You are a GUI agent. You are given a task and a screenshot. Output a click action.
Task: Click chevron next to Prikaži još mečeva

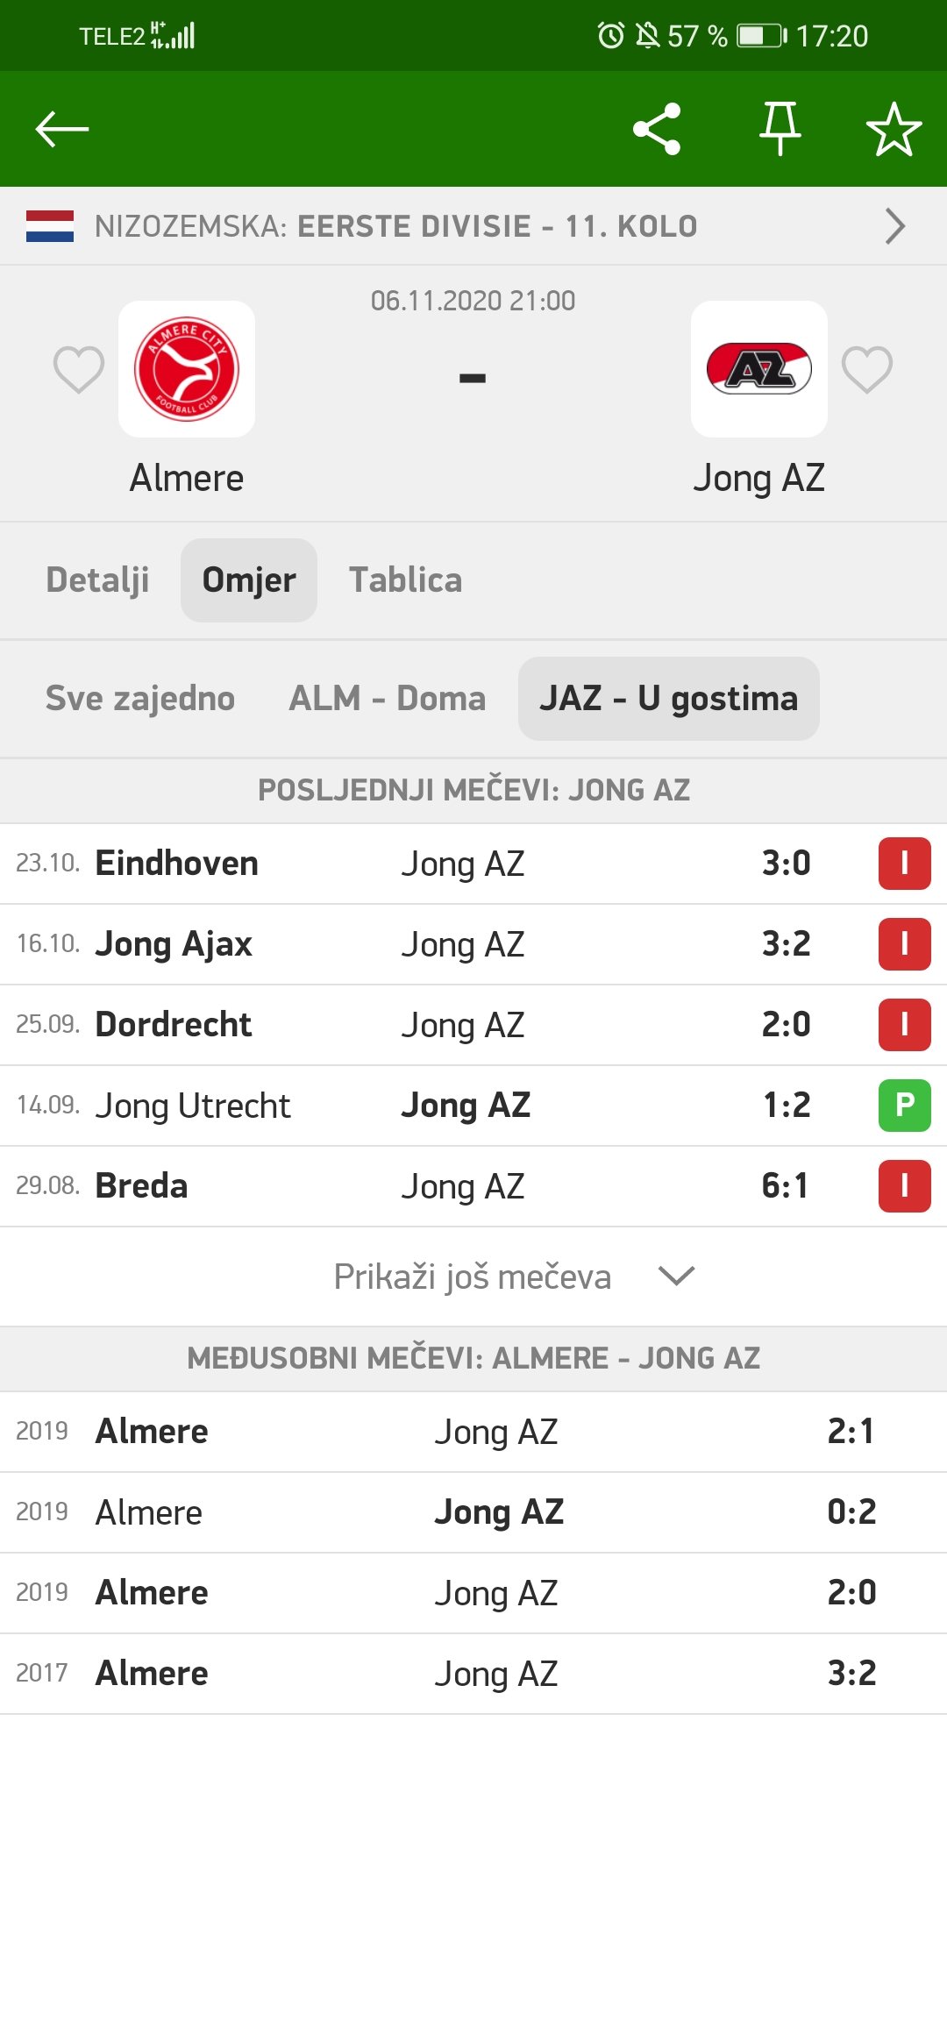click(676, 1277)
